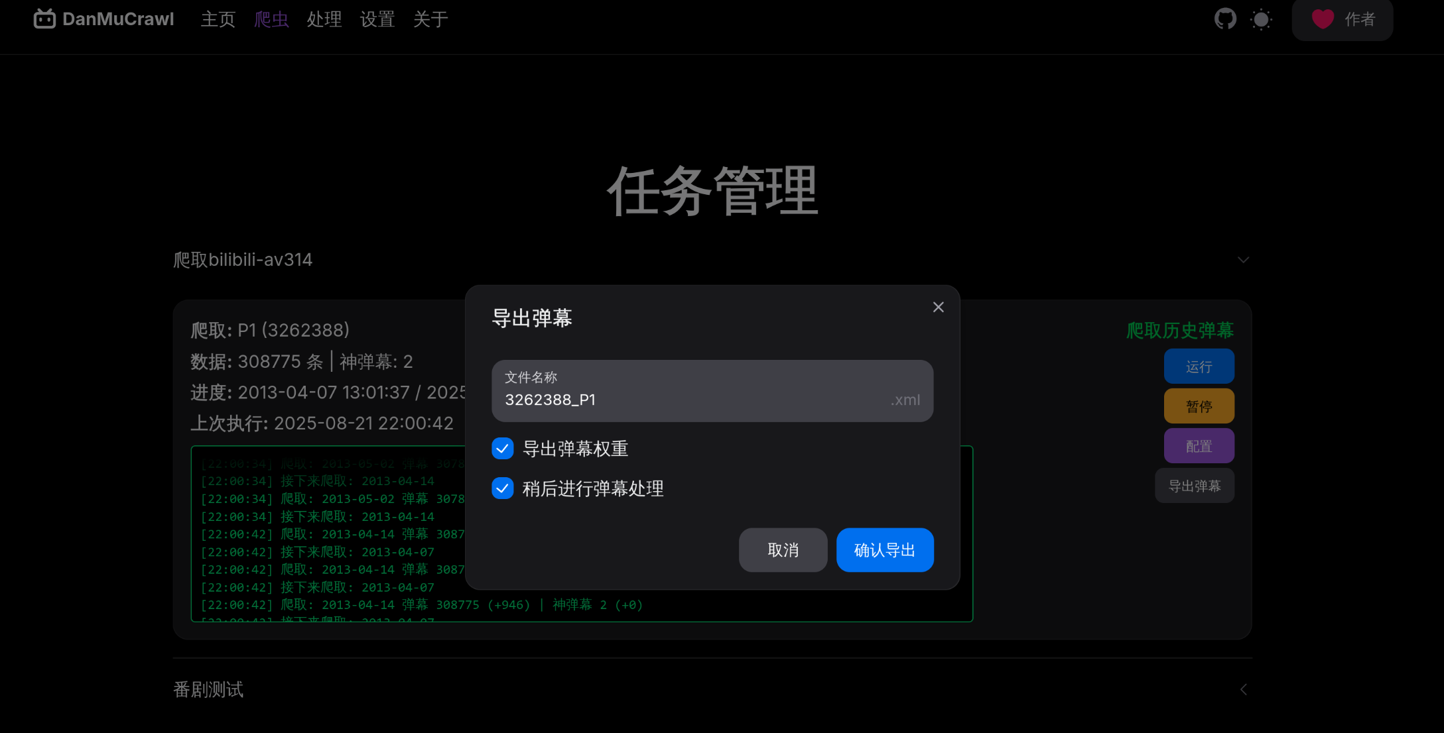1444x733 pixels.
Task: Click the 导出弹幕 button on the right
Action: [1195, 485]
